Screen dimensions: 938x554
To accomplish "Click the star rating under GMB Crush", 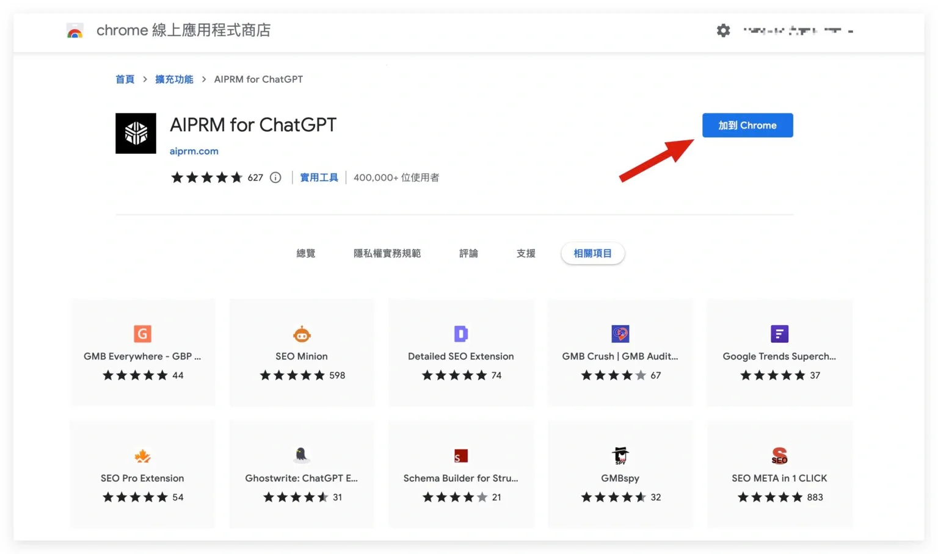I will click(613, 375).
